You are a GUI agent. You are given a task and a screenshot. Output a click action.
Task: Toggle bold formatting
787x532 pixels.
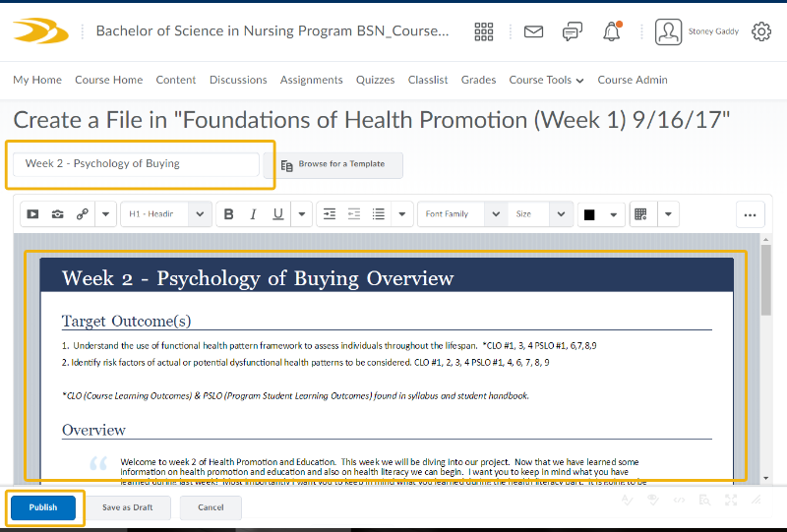pos(229,214)
